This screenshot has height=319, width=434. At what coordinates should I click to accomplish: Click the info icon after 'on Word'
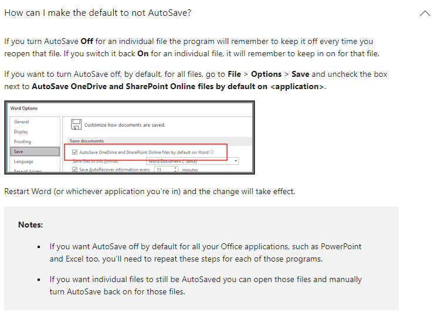(x=212, y=152)
